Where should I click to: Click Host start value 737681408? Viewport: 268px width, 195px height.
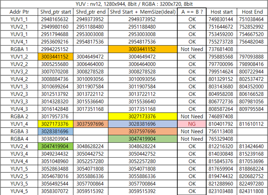221,49
